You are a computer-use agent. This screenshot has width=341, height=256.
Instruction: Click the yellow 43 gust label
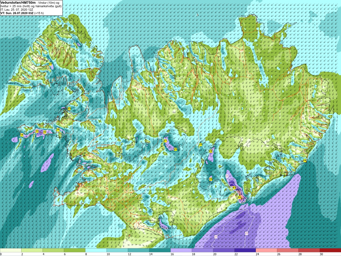pos(234,188)
